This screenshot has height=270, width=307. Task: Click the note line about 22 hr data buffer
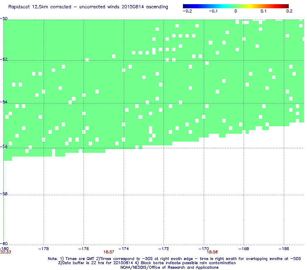click(x=147, y=263)
